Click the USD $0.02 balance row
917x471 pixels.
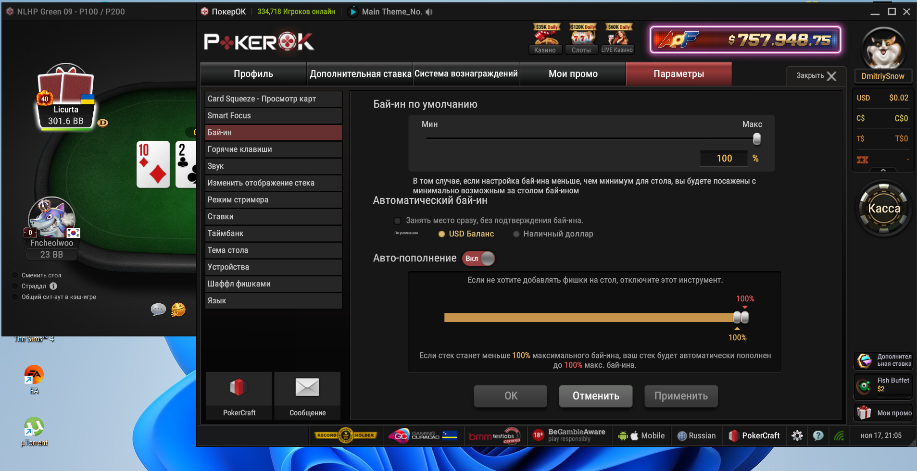(x=883, y=98)
